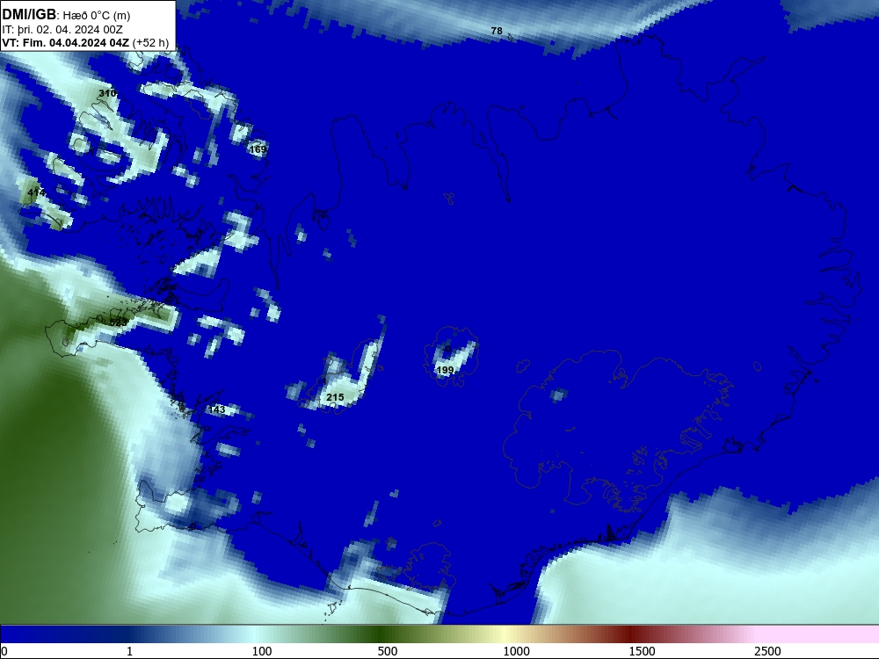Click the VT: Fim. 04.04.2024 04Z line
This screenshot has height=659, width=879.
coord(85,42)
